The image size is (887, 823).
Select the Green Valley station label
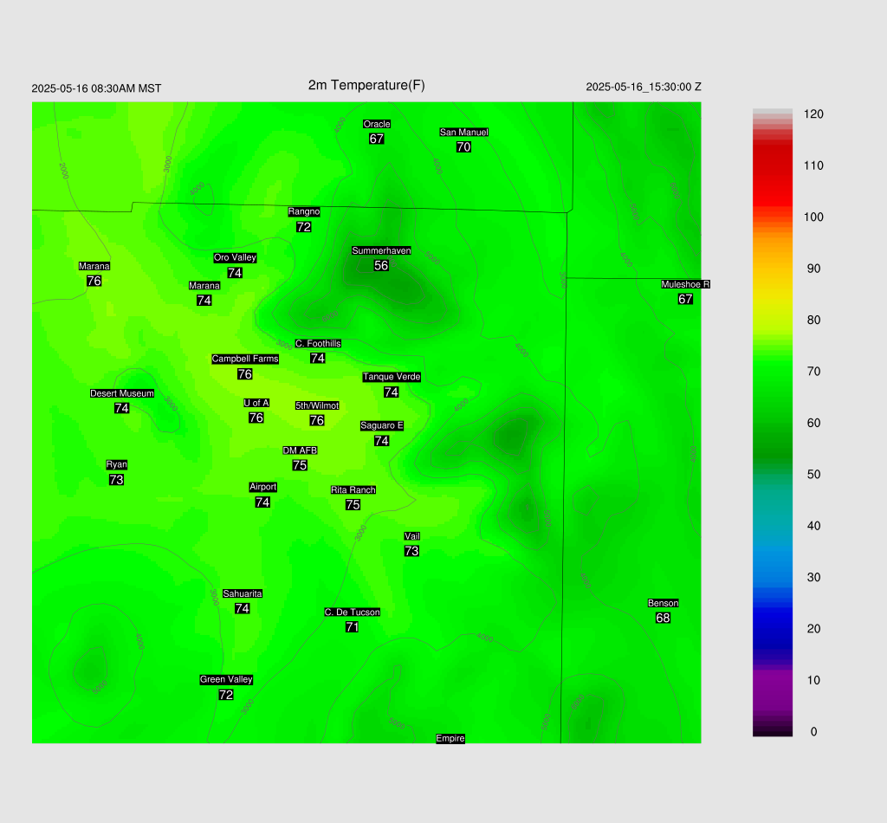coord(226,680)
